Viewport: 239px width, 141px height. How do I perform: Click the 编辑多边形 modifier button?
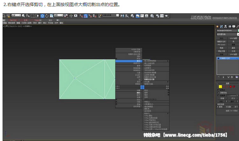pos(221,42)
